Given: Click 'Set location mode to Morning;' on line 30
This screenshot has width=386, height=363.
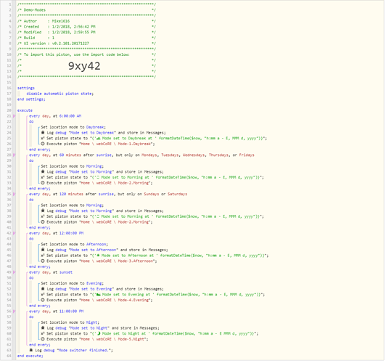Looking at the screenshot, I should click(73, 167).
